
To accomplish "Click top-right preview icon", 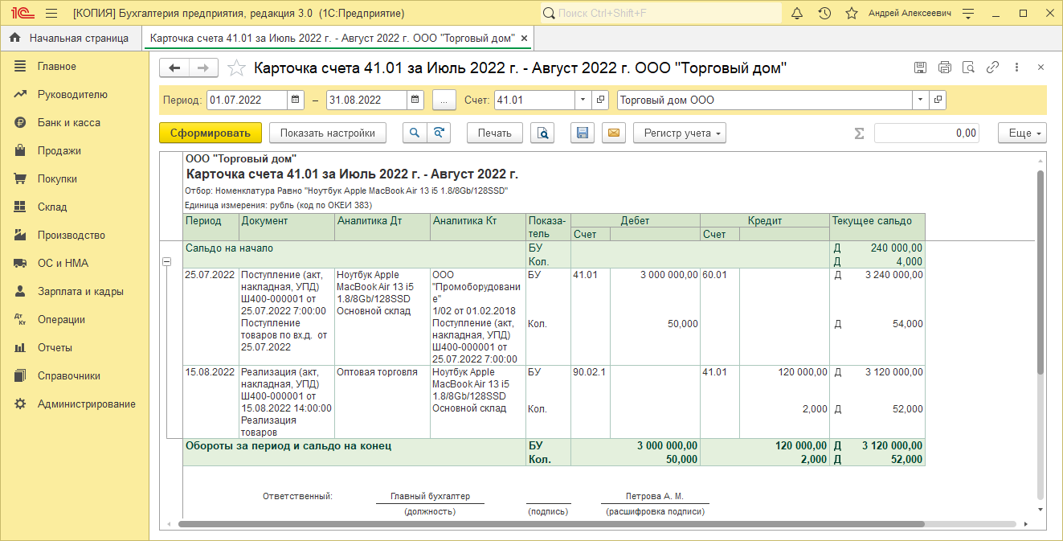I will pyautogui.click(x=969, y=68).
